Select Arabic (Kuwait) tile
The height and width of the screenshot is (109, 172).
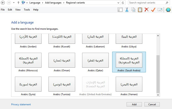(x=62, y=41)
